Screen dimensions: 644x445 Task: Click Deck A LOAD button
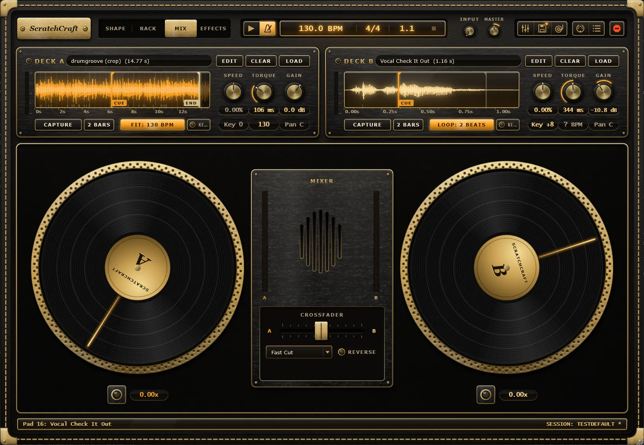click(x=294, y=61)
